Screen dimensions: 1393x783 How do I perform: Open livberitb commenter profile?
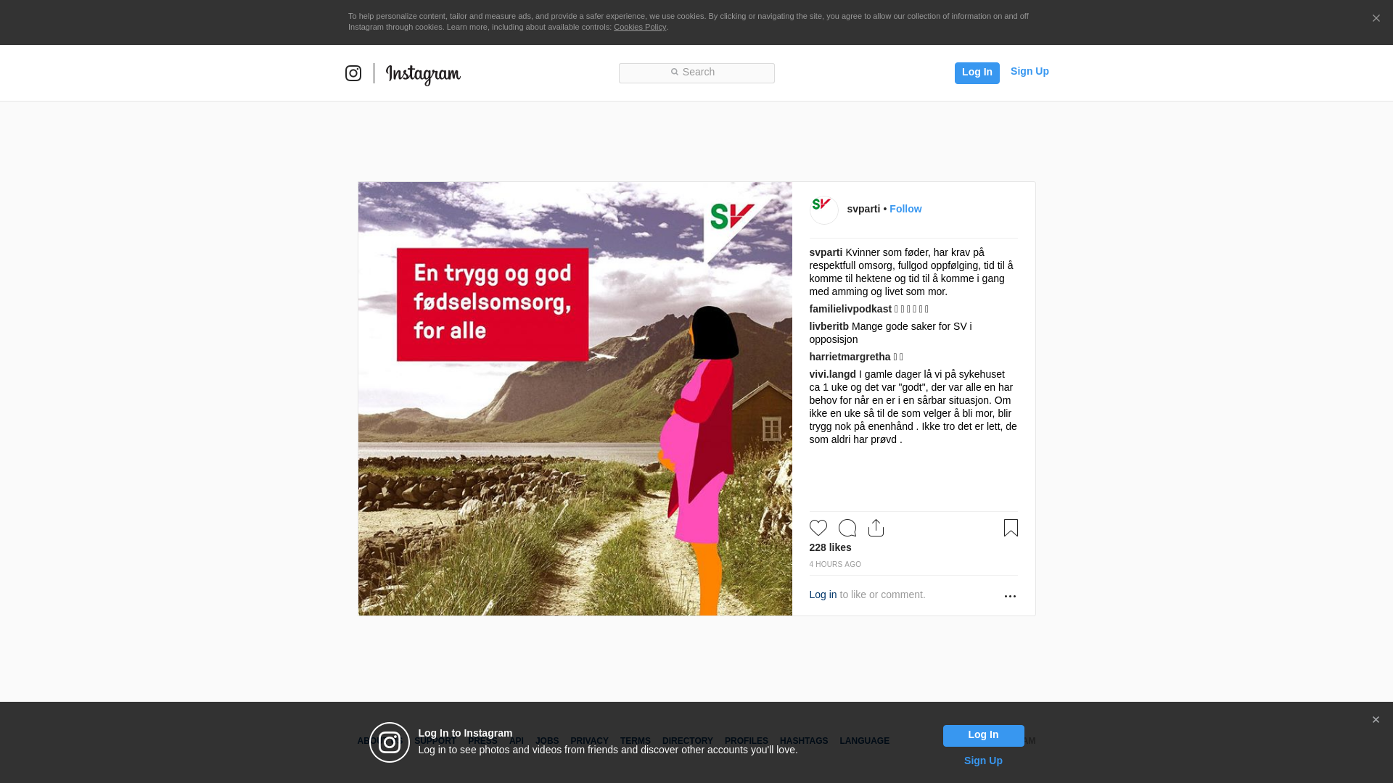pyautogui.click(x=829, y=326)
